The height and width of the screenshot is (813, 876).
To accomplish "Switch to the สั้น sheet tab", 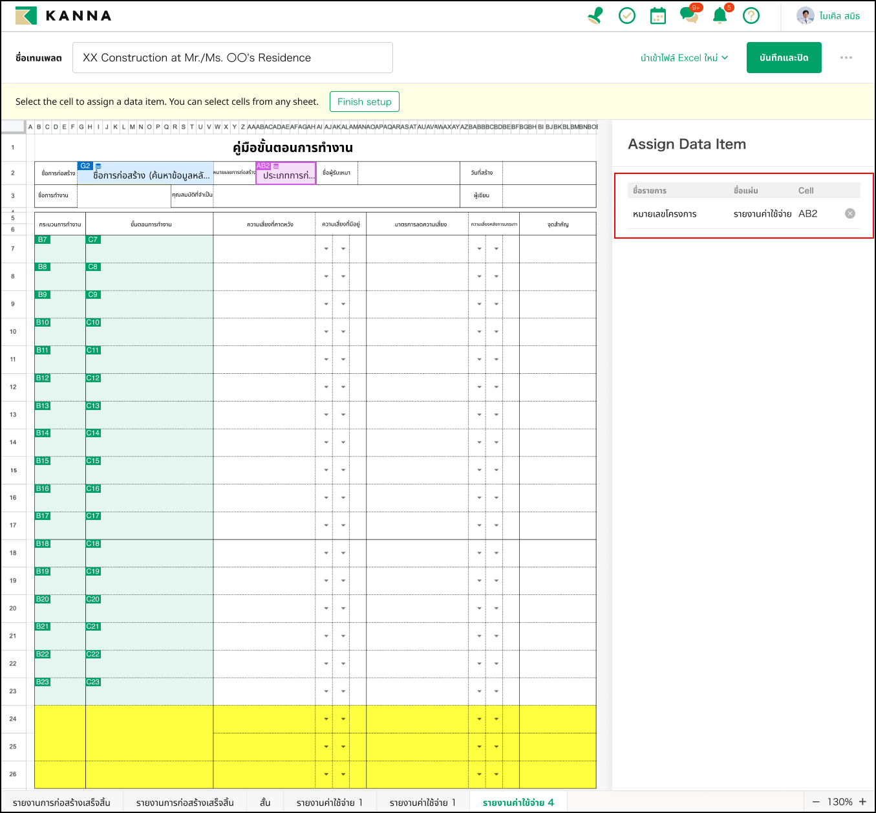I will (x=265, y=802).
